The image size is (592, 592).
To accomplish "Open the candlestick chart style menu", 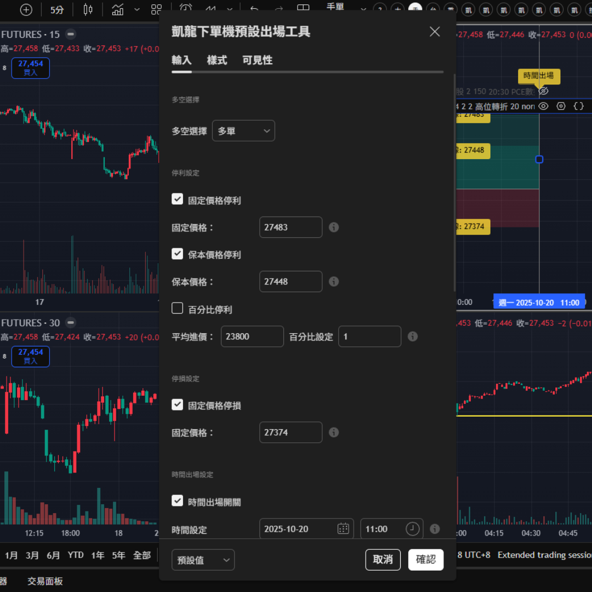I will [88, 10].
